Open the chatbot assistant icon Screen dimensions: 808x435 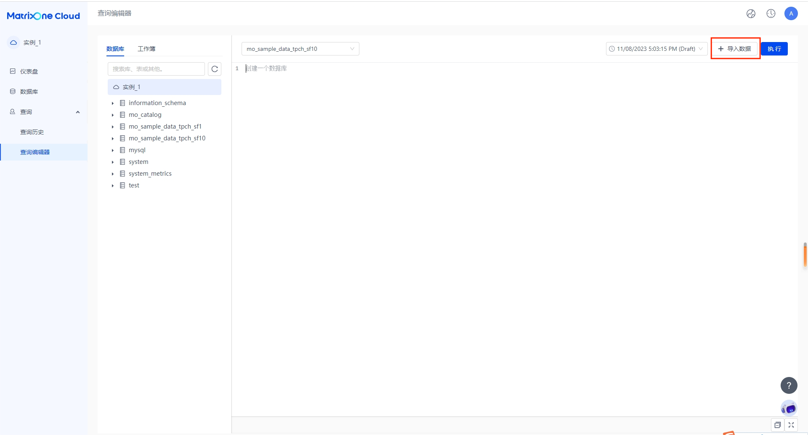click(789, 408)
